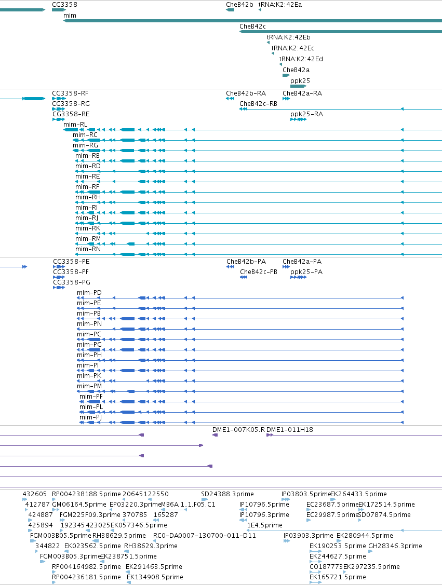
Task: Select protein mim-PM label
Action: 89,386
